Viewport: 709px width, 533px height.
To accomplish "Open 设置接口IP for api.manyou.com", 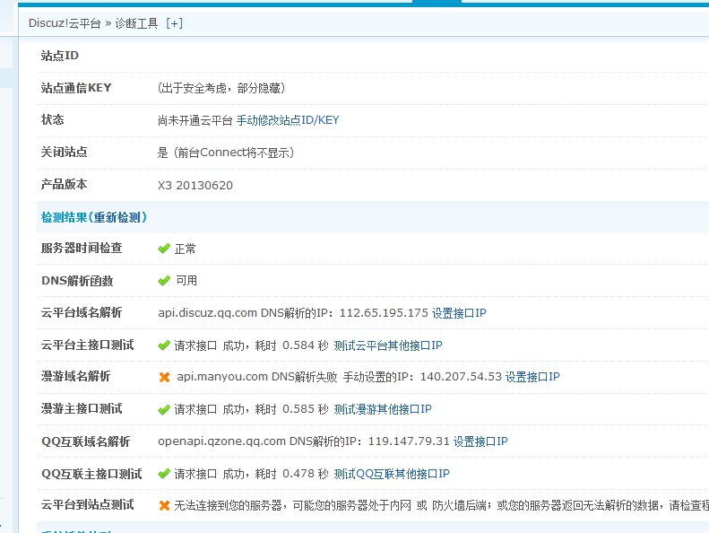I will click(x=532, y=377).
